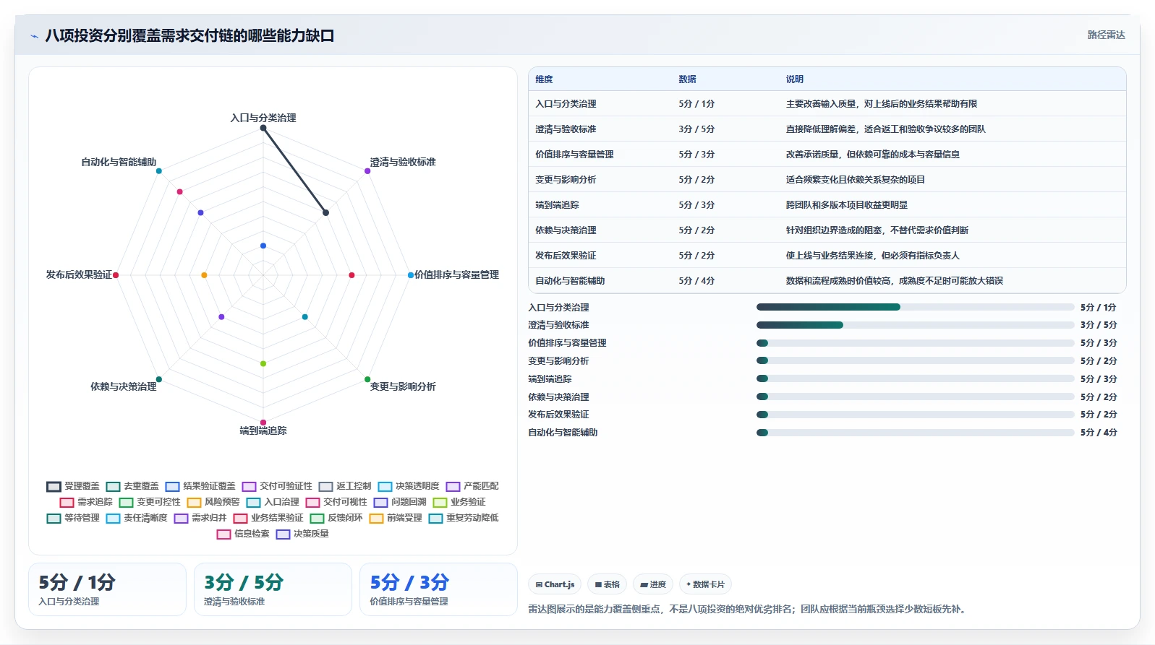Click the 澄清与验收标准 progress bar
Image resolution: width=1155 pixels, height=645 pixels.
coord(915,325)
